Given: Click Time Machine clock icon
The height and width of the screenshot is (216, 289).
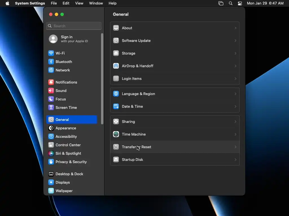Looking at the screenshot, I should coord(116,134).
